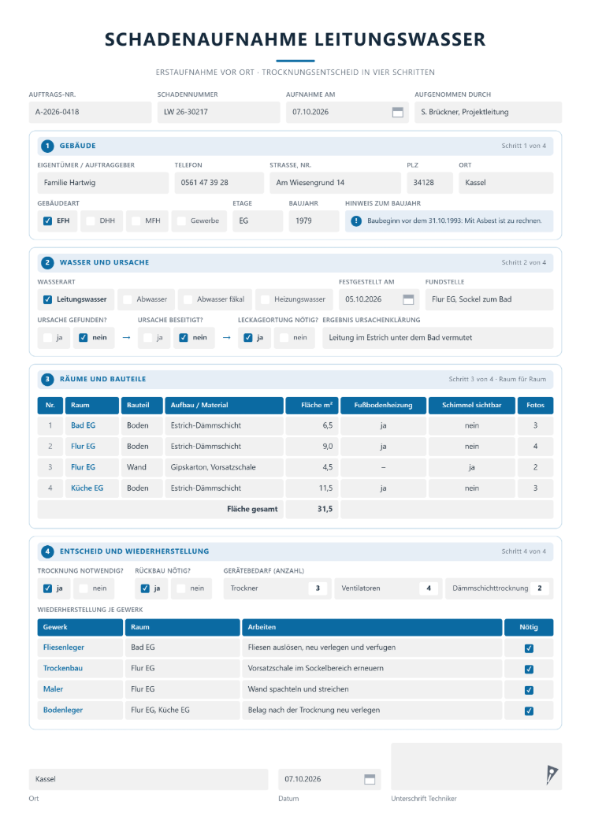
Task: Open the Maler trade link
Action: (53, 689)
